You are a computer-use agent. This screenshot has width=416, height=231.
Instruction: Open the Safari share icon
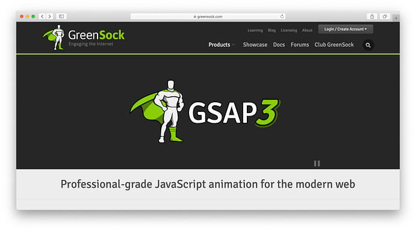372,16
